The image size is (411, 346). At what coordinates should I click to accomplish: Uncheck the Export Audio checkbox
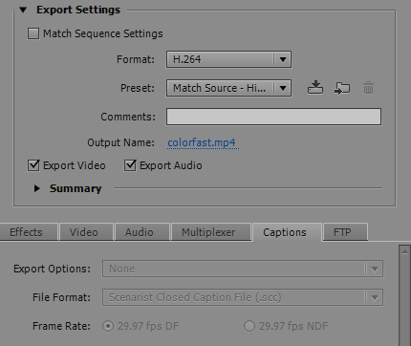(x=130, y=165)
